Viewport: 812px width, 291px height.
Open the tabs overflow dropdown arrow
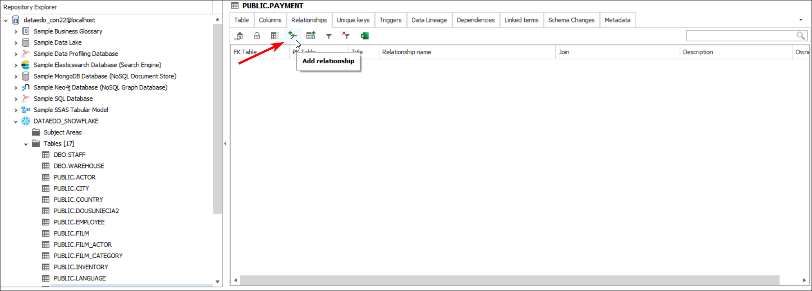pyautogui.click(x=801, y=20)
